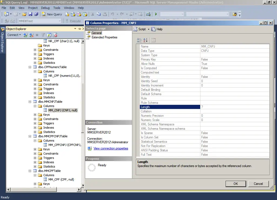Switch property grid to Categorized view
This screenshot has width=277, height=200.
139,40
